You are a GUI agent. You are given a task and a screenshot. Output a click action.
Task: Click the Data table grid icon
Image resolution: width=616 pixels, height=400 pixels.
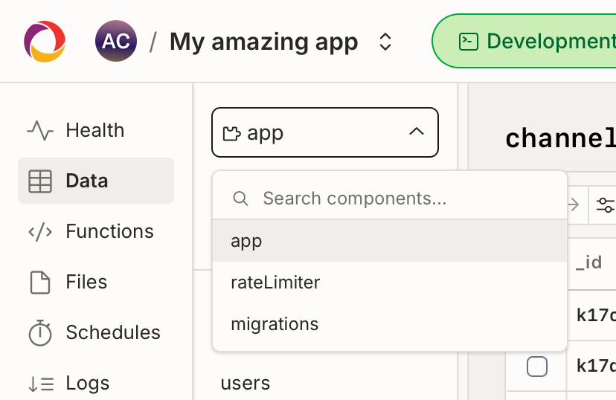click(40, 181)
